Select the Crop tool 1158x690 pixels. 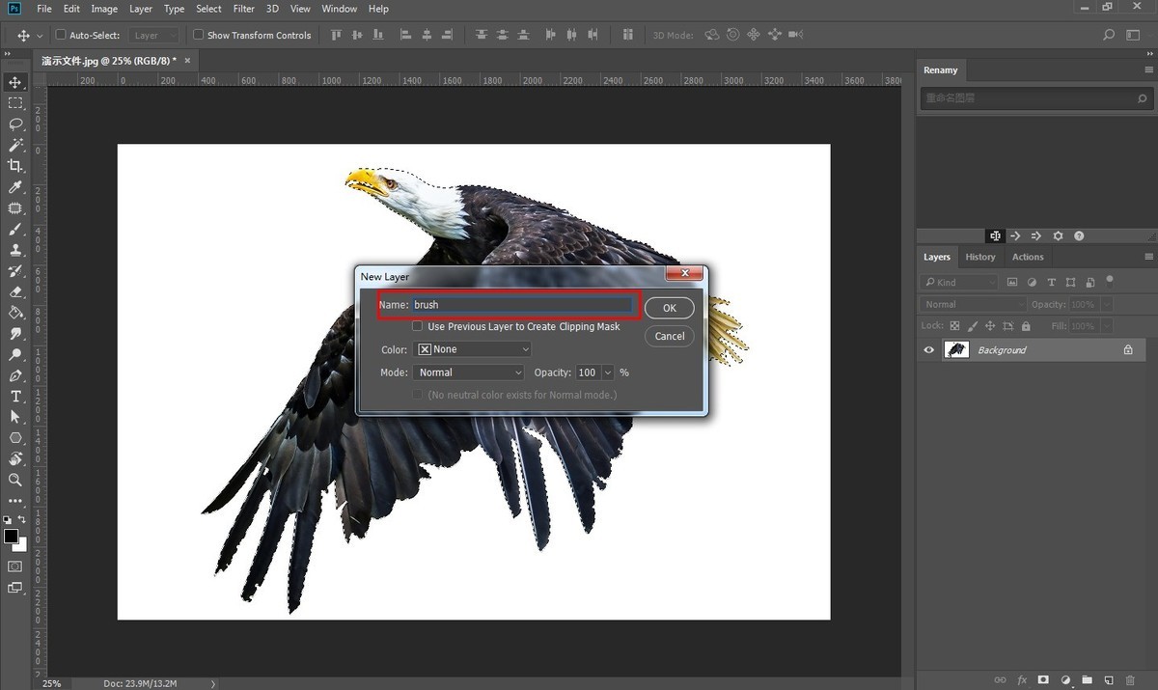pos(15,166)
